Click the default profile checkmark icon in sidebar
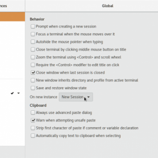 12,93
